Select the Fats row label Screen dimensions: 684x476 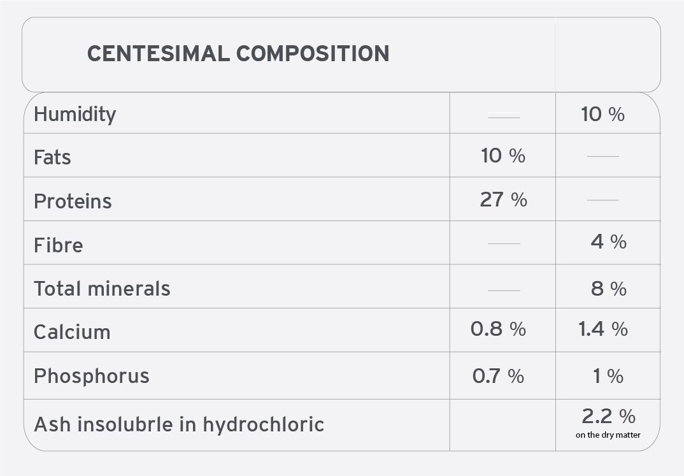pyautogui.click(x=52, y=157)
